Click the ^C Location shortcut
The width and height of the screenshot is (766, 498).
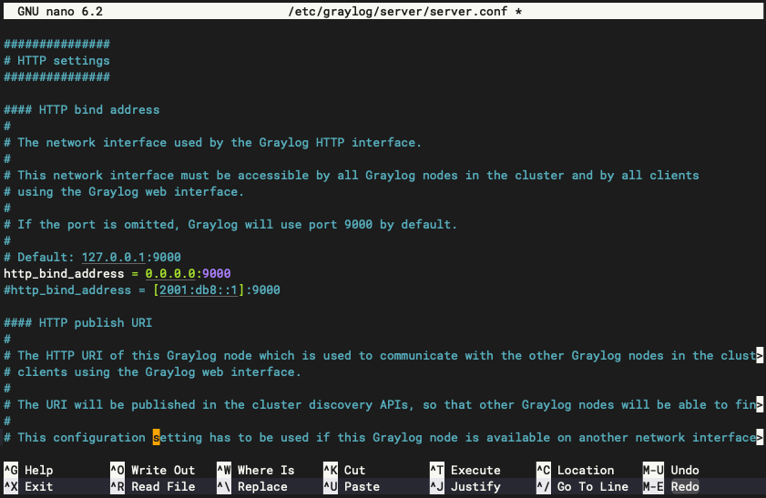tap(576, 470)
